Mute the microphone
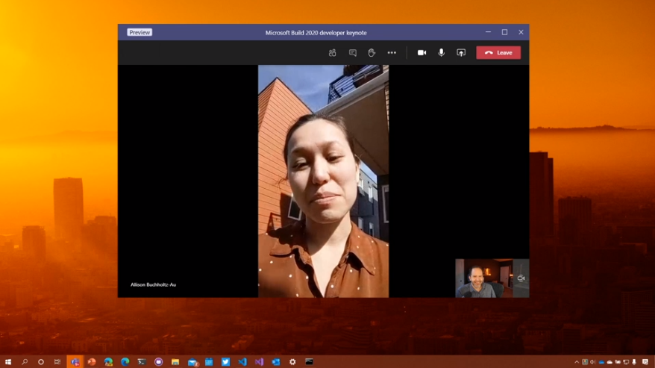 (x=441, y=53)
